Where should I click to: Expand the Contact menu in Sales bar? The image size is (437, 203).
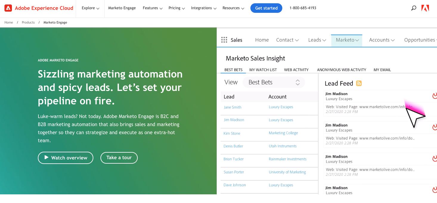tap(287, 40)
